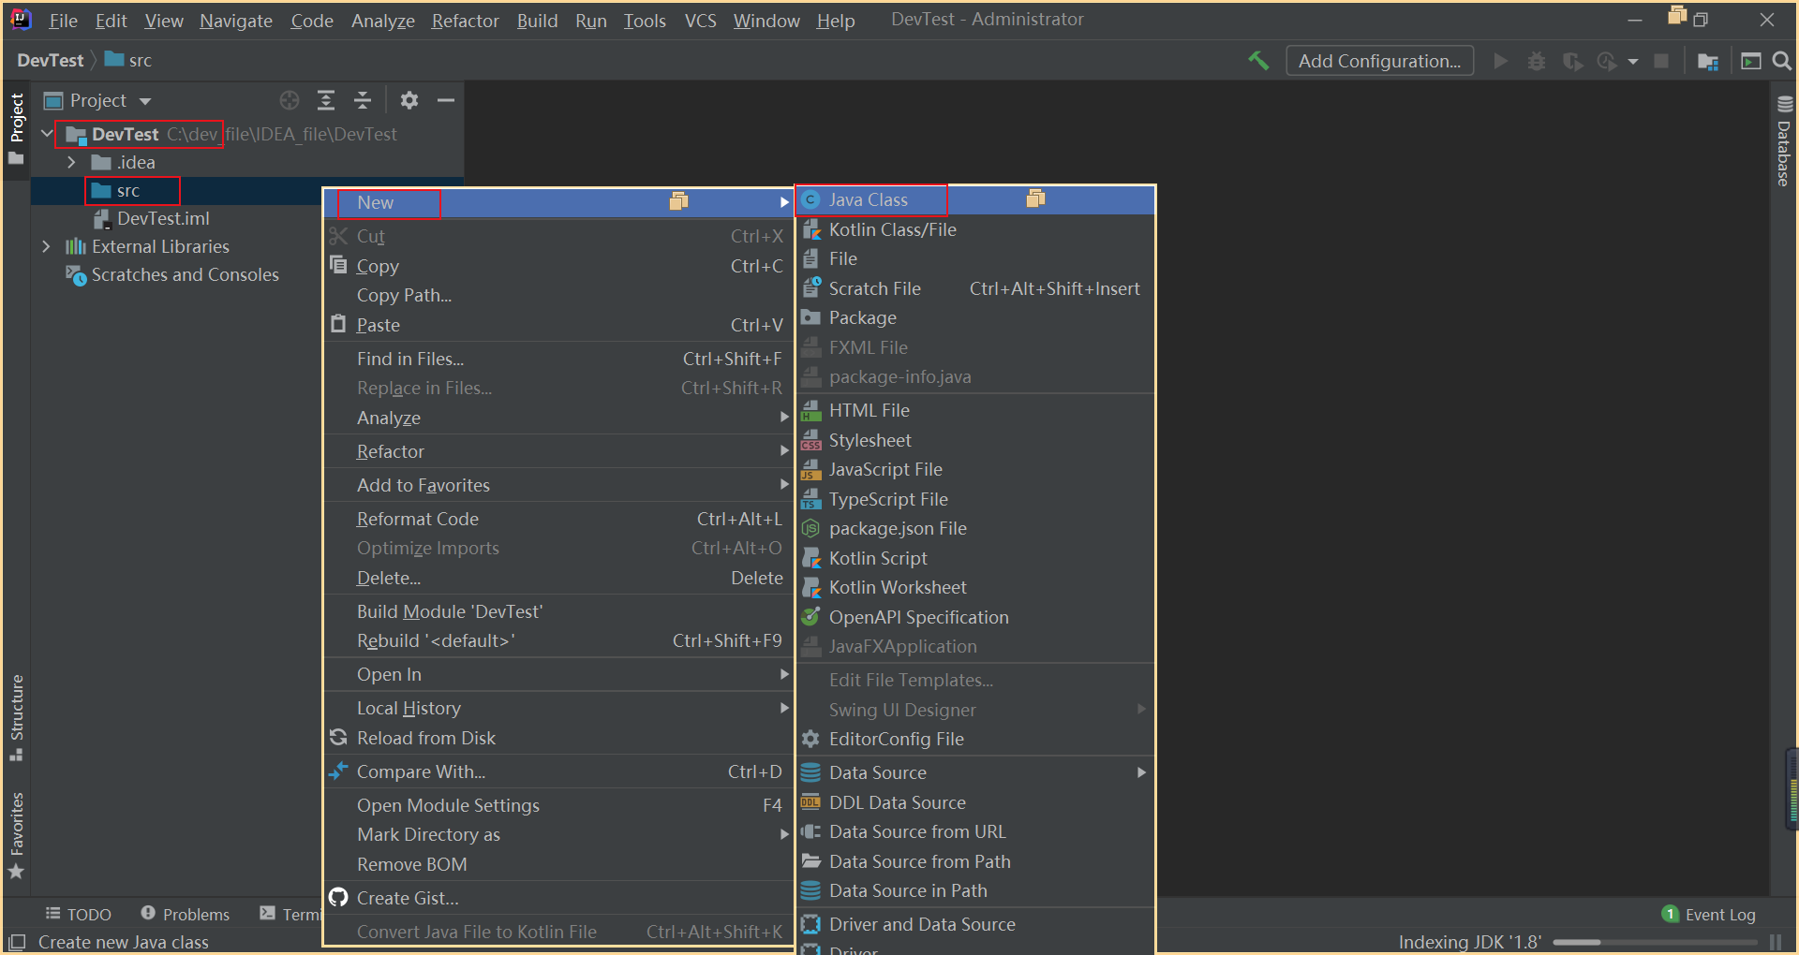Open the Structure side tool window
Screen dimensions: 1799x955
(16, 717)
